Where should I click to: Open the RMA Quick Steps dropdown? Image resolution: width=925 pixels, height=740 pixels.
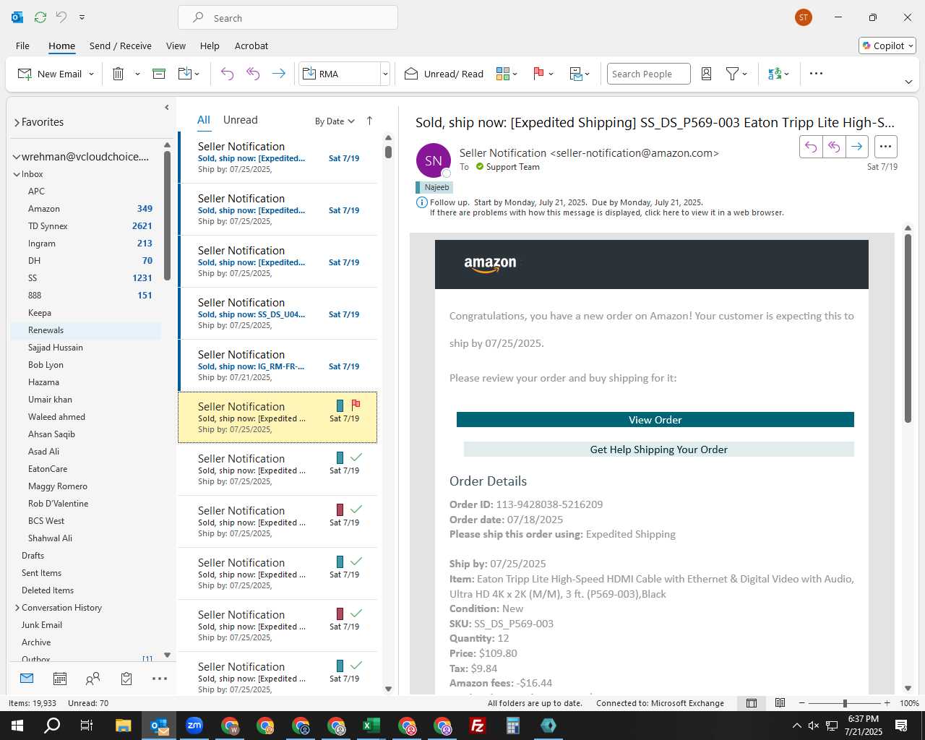(x=385, y=74)
